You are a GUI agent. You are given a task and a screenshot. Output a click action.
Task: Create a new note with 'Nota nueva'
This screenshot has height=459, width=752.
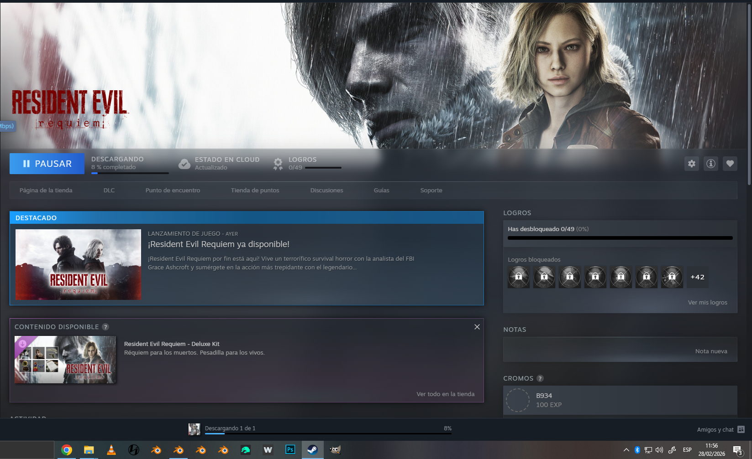(x=711, y=351)
